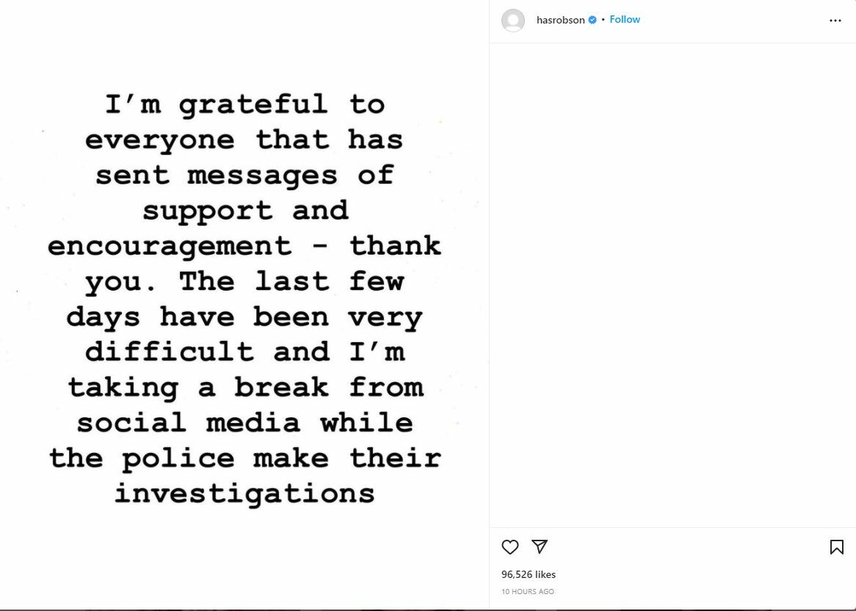The image size is (856, 611).
Task: Share the post via paper plane icon
Action: tap(540, 546)
